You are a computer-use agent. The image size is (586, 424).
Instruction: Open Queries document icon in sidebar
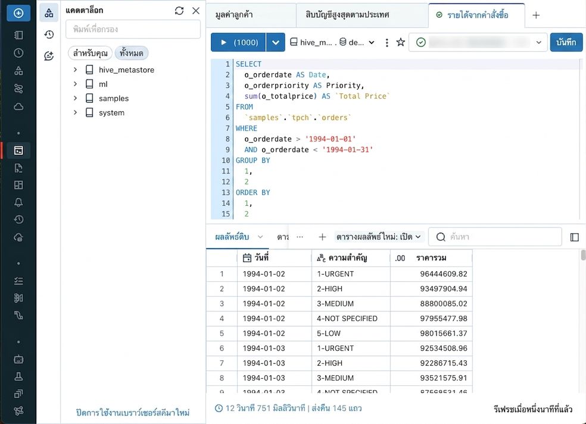click(18, 168)
